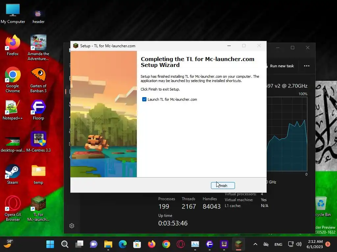Open network and volume quick settings
Image resolution: width=337 pixels, height=252 pixels.
click(295, 244)
